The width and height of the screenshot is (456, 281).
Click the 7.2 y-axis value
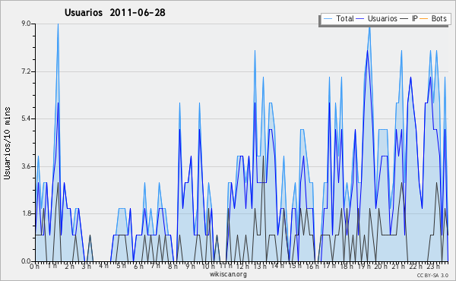pyautogui.click(x=26, y=71)
